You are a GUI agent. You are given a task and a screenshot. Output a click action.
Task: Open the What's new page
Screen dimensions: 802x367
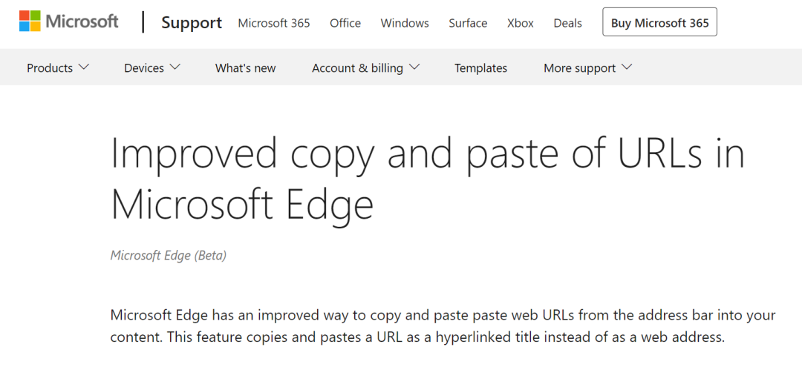point(246,68)
